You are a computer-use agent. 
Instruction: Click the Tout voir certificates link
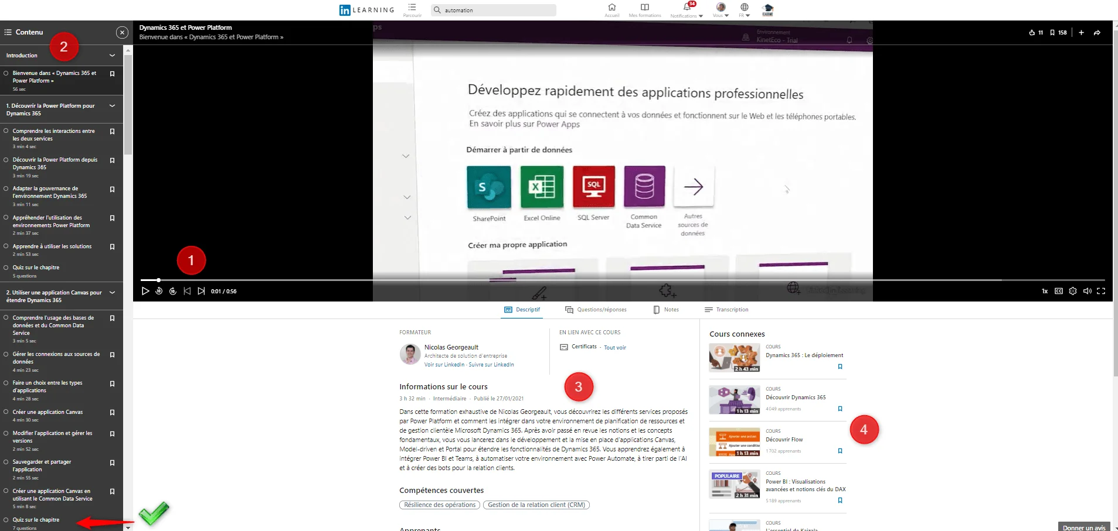point(615,348)
